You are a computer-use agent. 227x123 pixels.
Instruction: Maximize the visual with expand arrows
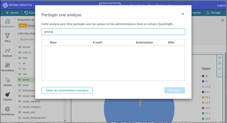[x=220, y=69]
